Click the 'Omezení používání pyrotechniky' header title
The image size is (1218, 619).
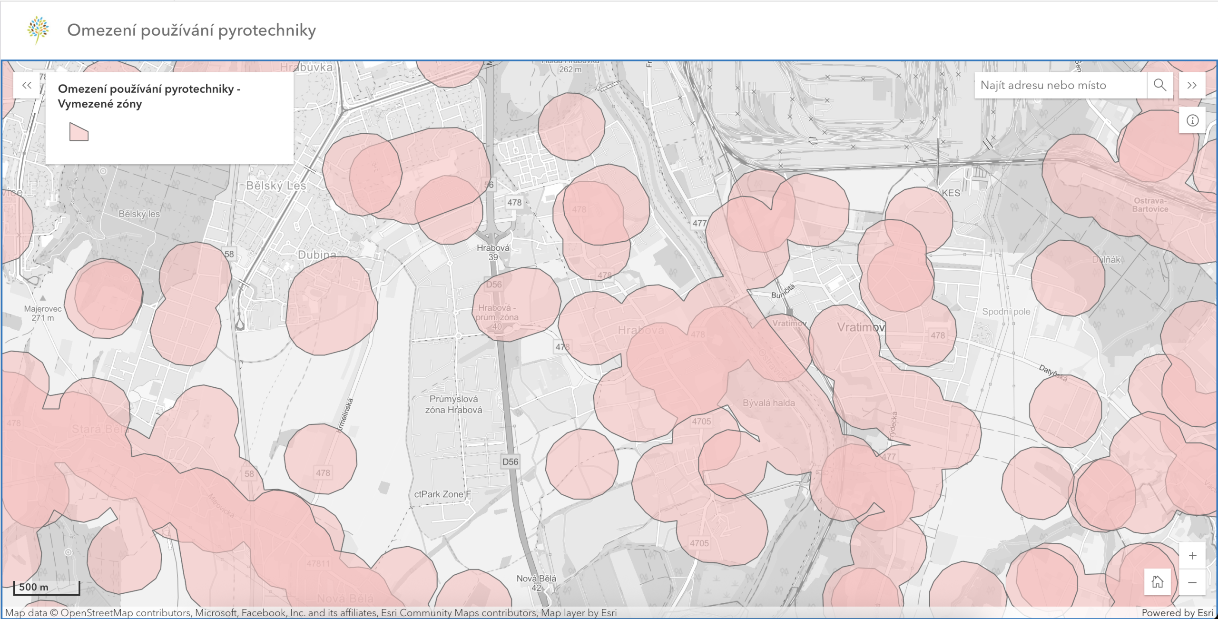pos(191,30)
